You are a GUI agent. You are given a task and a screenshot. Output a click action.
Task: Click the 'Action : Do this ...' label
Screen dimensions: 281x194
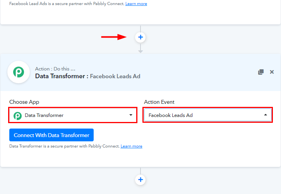coord(55,69)
